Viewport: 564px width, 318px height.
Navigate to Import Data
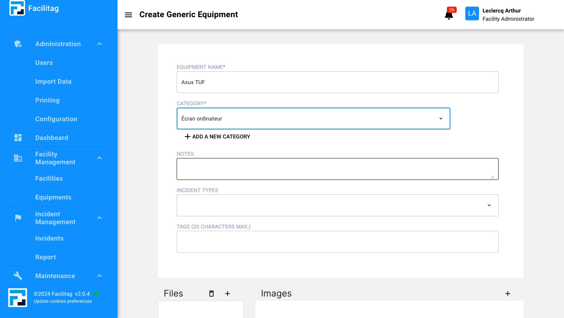tap(53, 81)
